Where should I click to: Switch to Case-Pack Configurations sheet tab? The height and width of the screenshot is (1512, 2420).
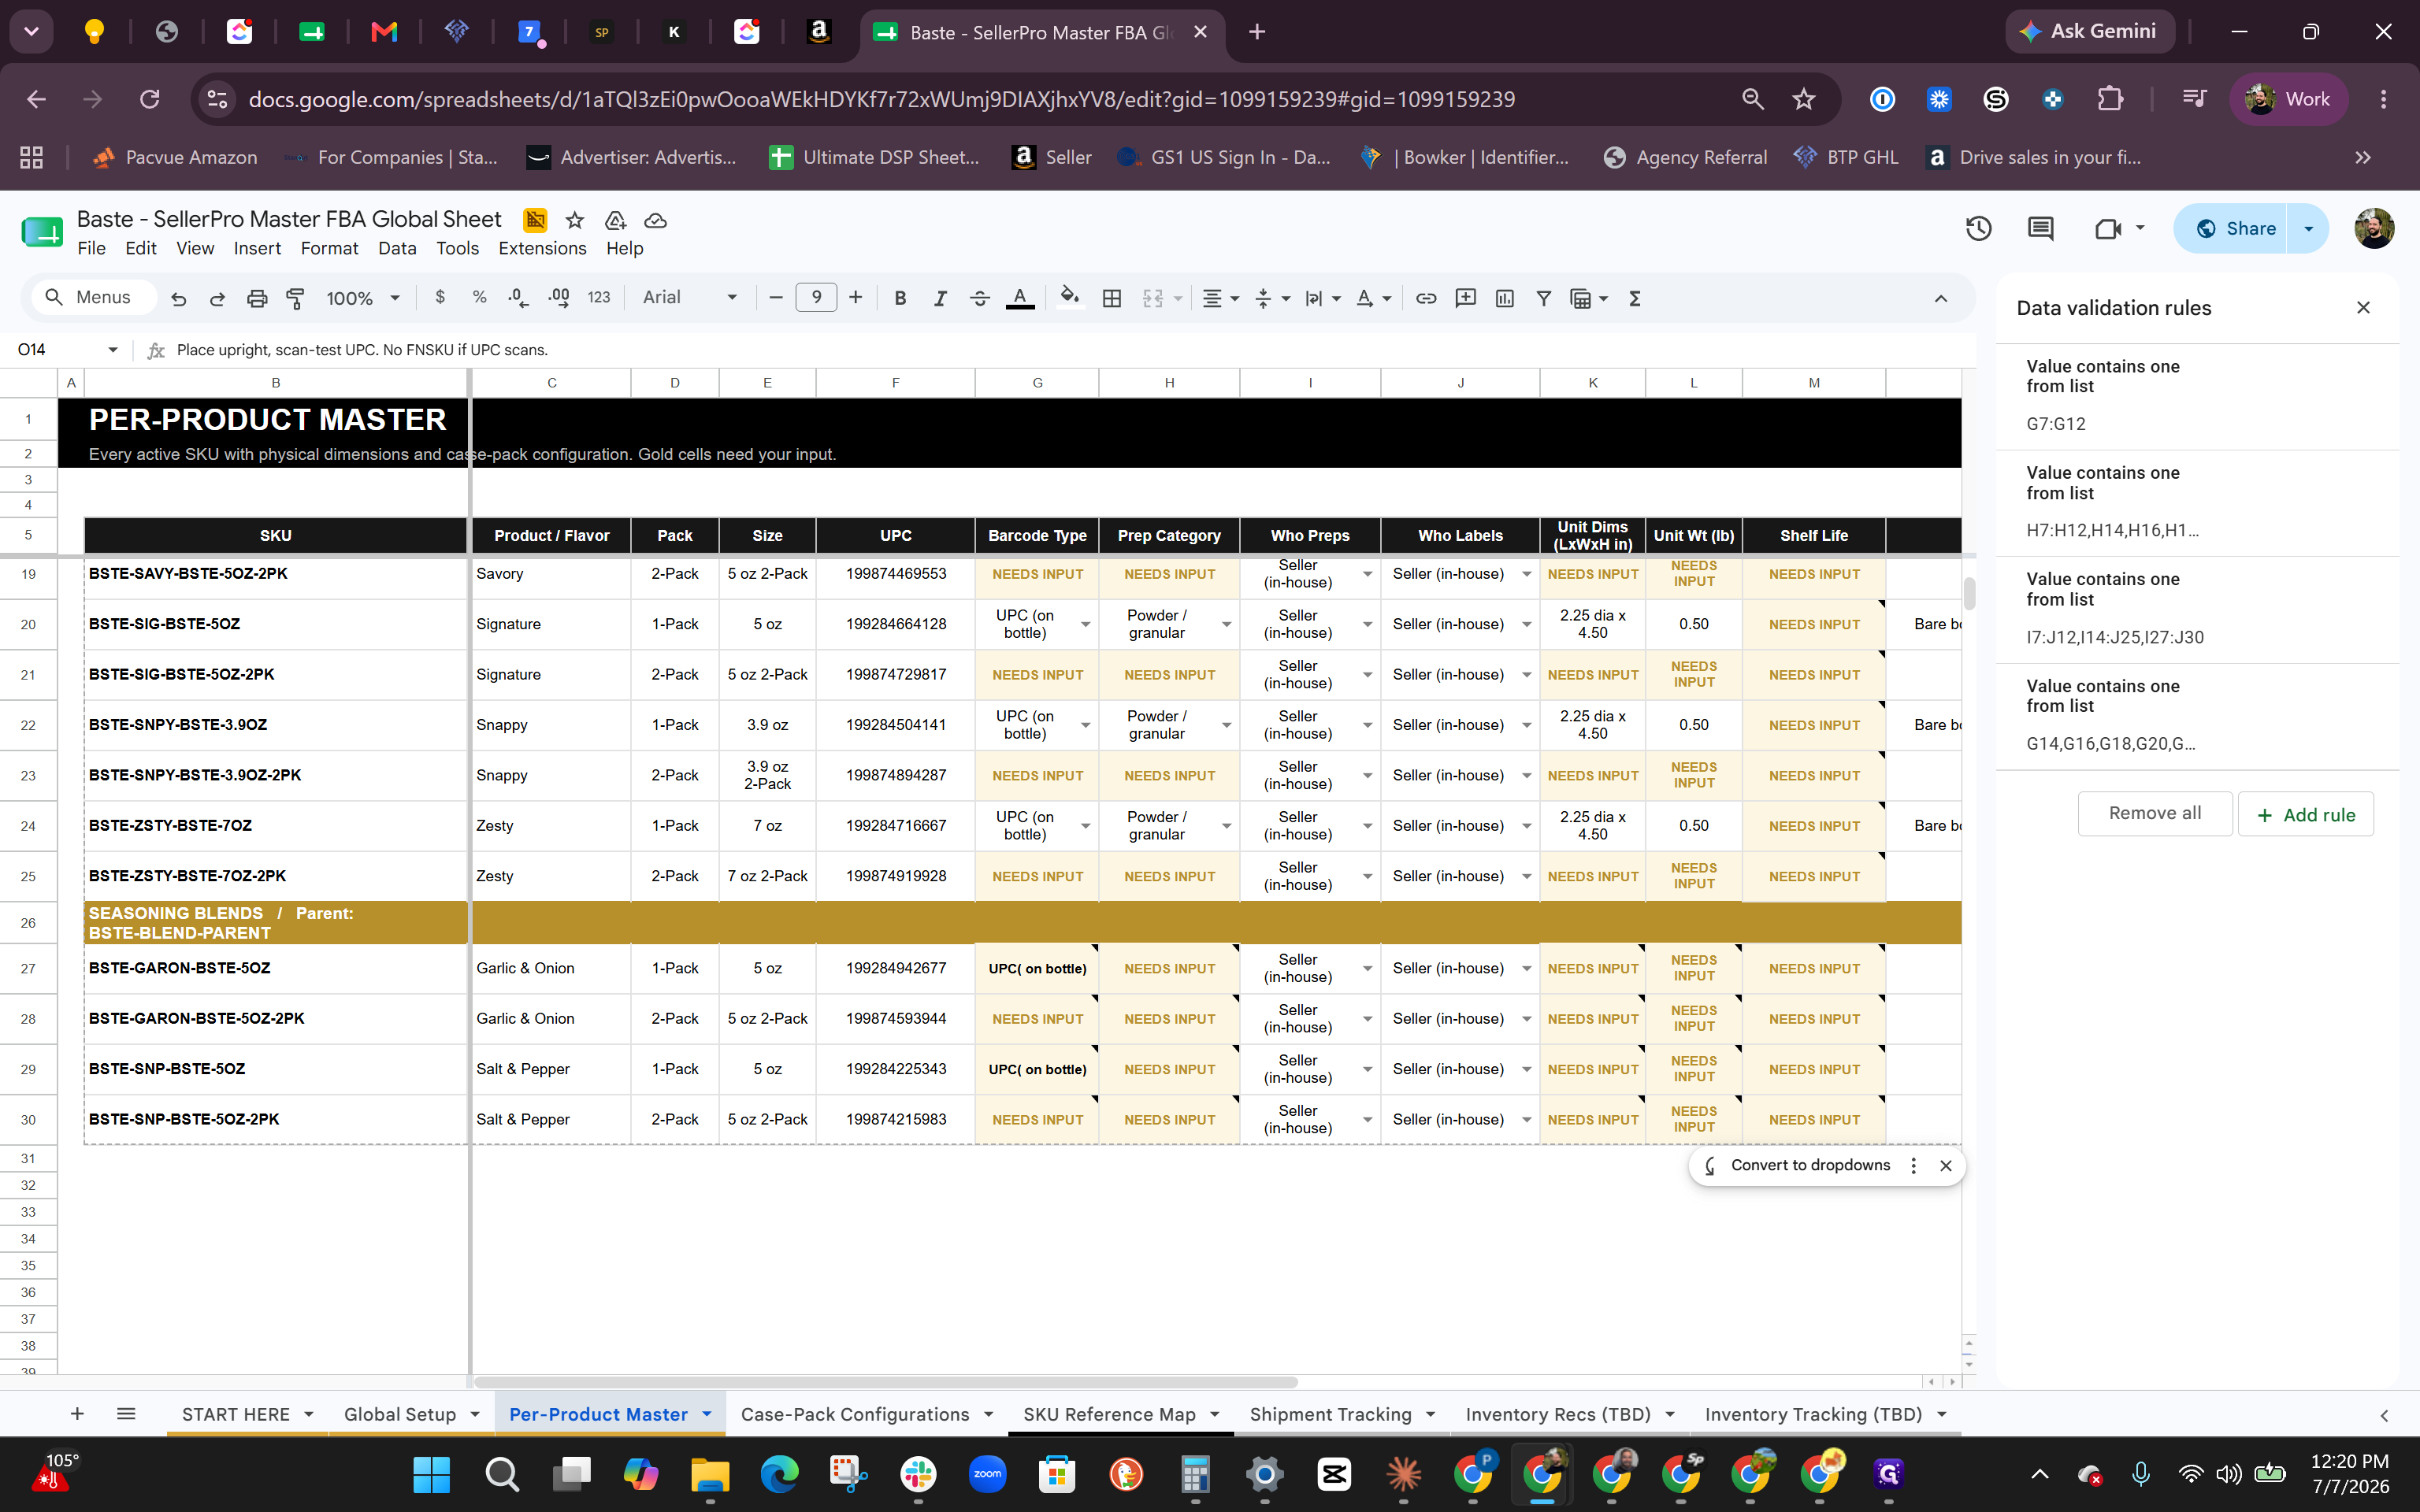(854, 1414)
